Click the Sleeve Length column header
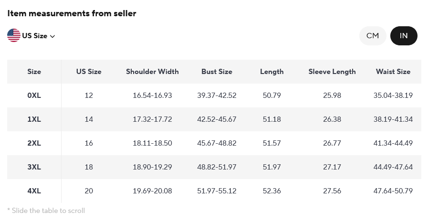428x223 pixels. point(332,72)
